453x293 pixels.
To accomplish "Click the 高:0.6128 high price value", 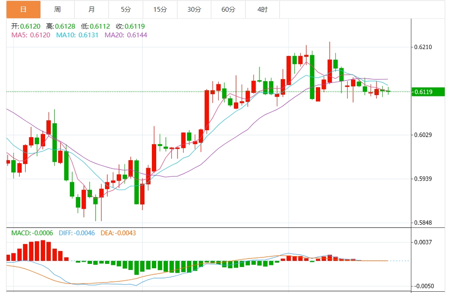I will (61, 26).
